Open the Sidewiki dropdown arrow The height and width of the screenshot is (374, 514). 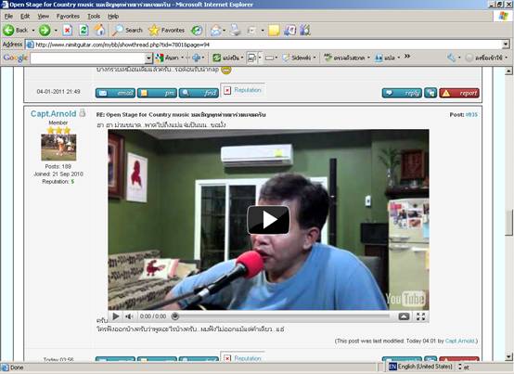[x=315, y=58]
